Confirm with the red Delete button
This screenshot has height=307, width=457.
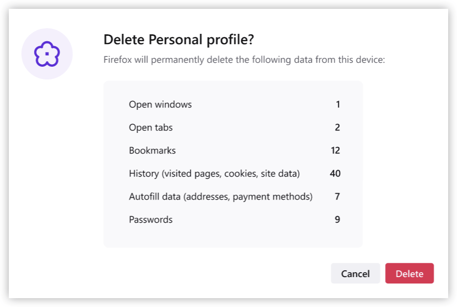click(409, 274)
